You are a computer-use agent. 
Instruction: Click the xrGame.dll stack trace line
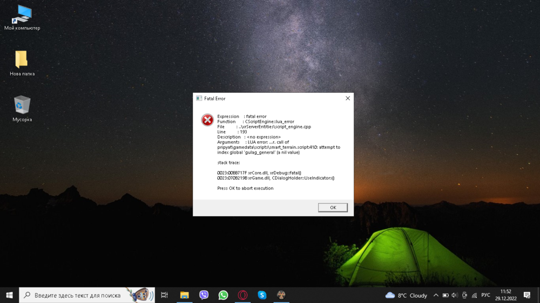tap(275, 178)
